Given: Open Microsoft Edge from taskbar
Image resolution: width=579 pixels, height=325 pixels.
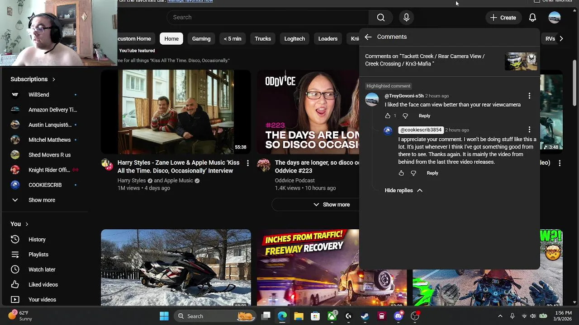Looking at the screenshot, I should pyautogui.click(x=282, y=316).
